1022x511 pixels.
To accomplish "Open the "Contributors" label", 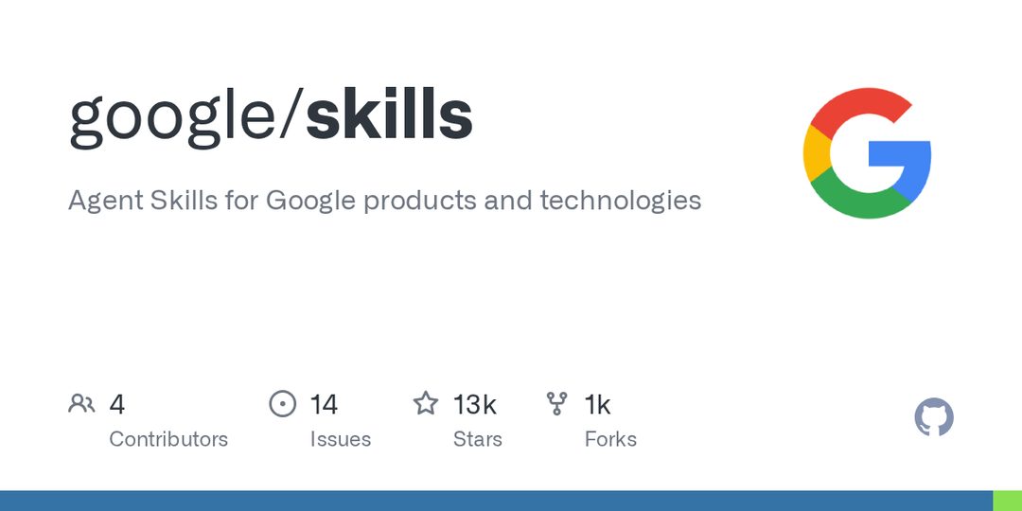I will click(168, 439).
